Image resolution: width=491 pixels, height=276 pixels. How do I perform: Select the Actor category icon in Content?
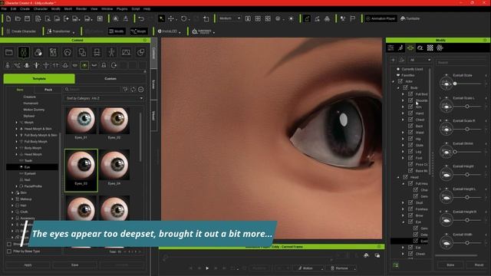24,52
